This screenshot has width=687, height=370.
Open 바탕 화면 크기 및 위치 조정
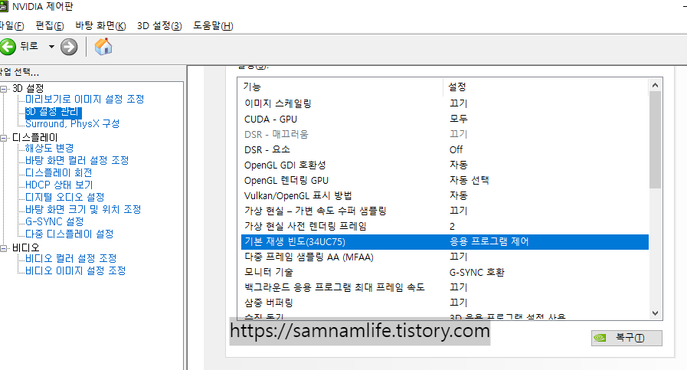click(x=83, y=210)
